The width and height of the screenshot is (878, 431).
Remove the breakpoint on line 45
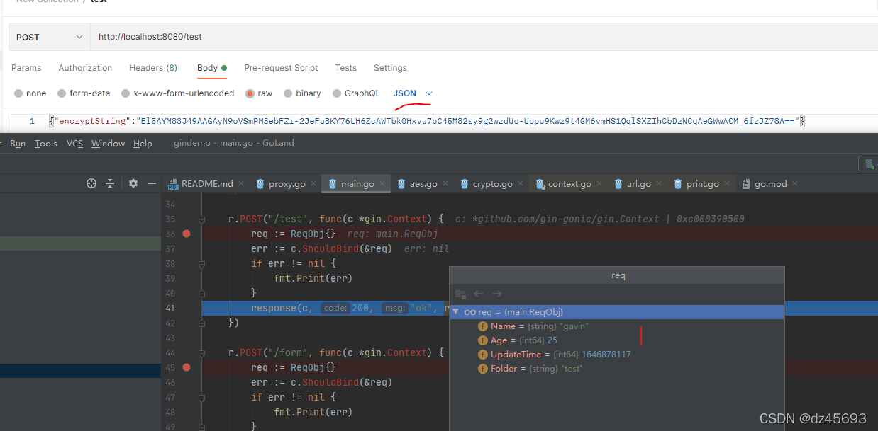tap(187, 367)
